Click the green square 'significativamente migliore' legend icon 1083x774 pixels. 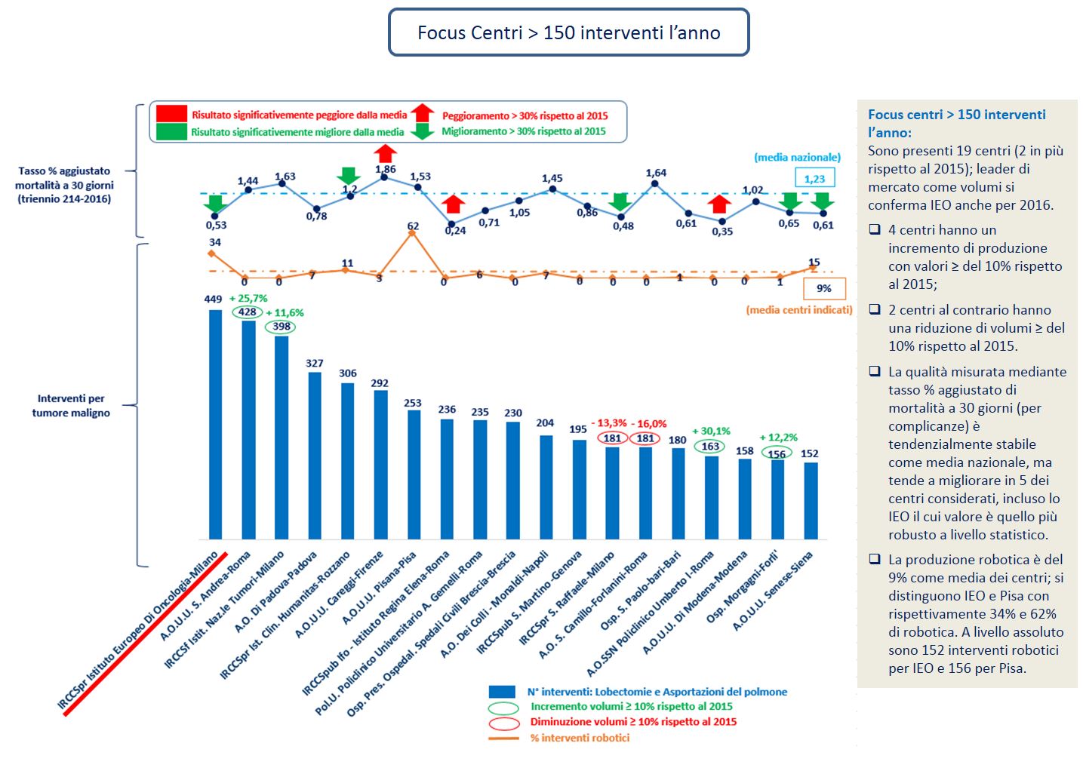[x=171, y=131]
